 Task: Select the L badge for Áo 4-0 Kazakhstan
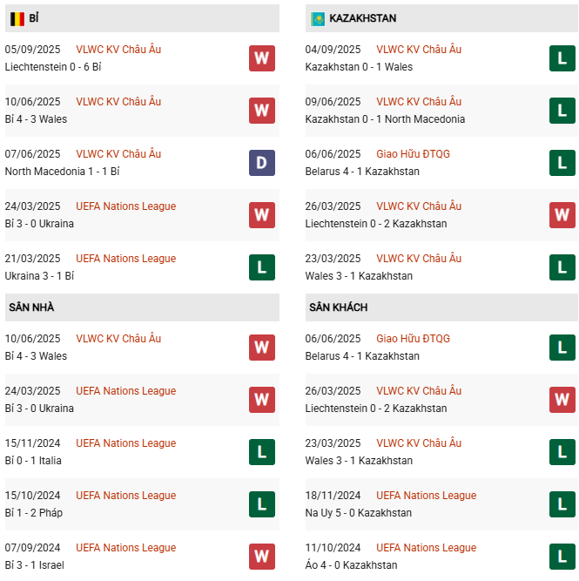pyautogui.click(x=562, y=557)
